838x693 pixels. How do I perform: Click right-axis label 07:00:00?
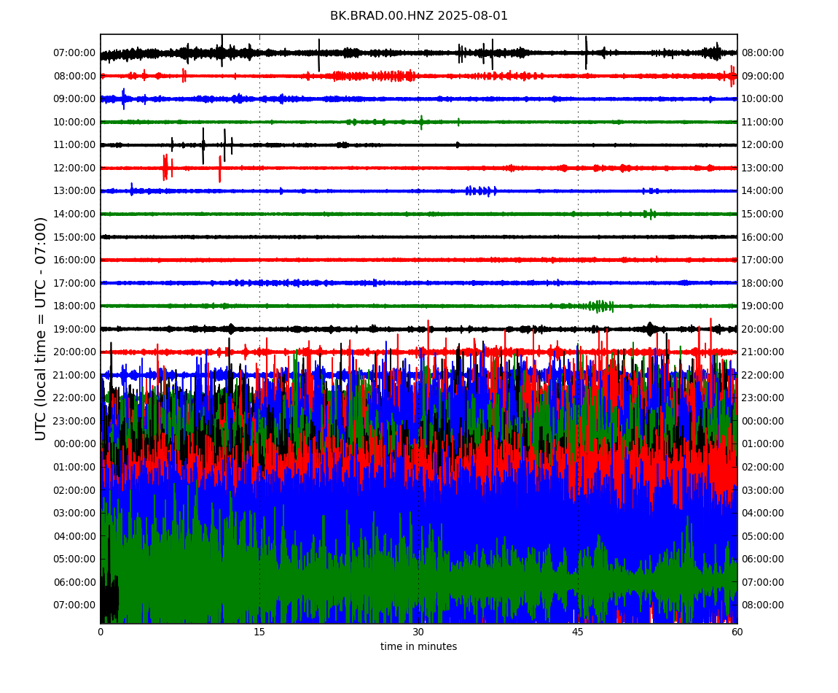pos(763,582)
